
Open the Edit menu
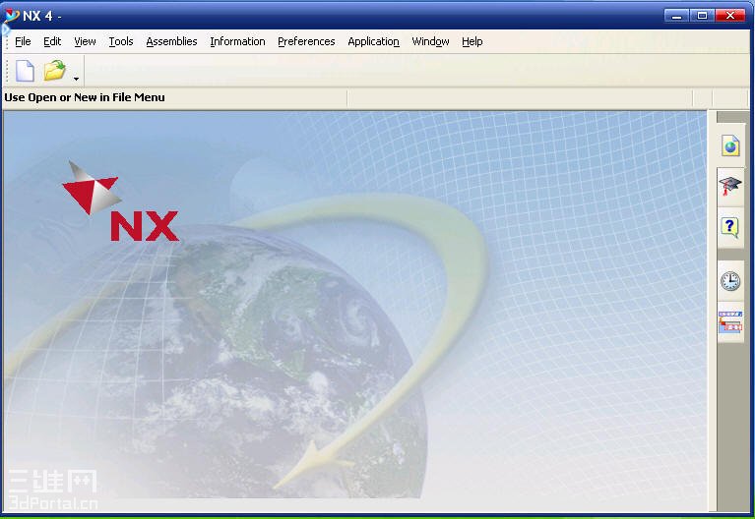pos(52,41)
